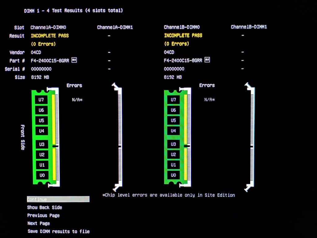Click chip U4 on ChannelB-DIMM0 module
Image resolution: width=317 pixels, height=238 pixels.
[173, 131]
